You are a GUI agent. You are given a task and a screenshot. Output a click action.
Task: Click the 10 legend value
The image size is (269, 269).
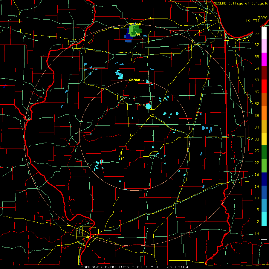click(257, 198)
